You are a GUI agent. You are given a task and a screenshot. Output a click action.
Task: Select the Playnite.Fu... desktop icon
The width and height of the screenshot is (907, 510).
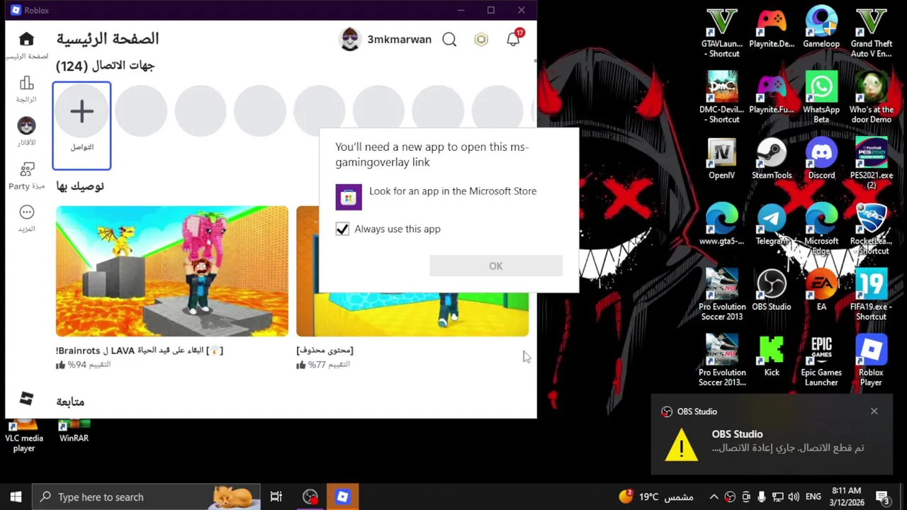(772, 94)
